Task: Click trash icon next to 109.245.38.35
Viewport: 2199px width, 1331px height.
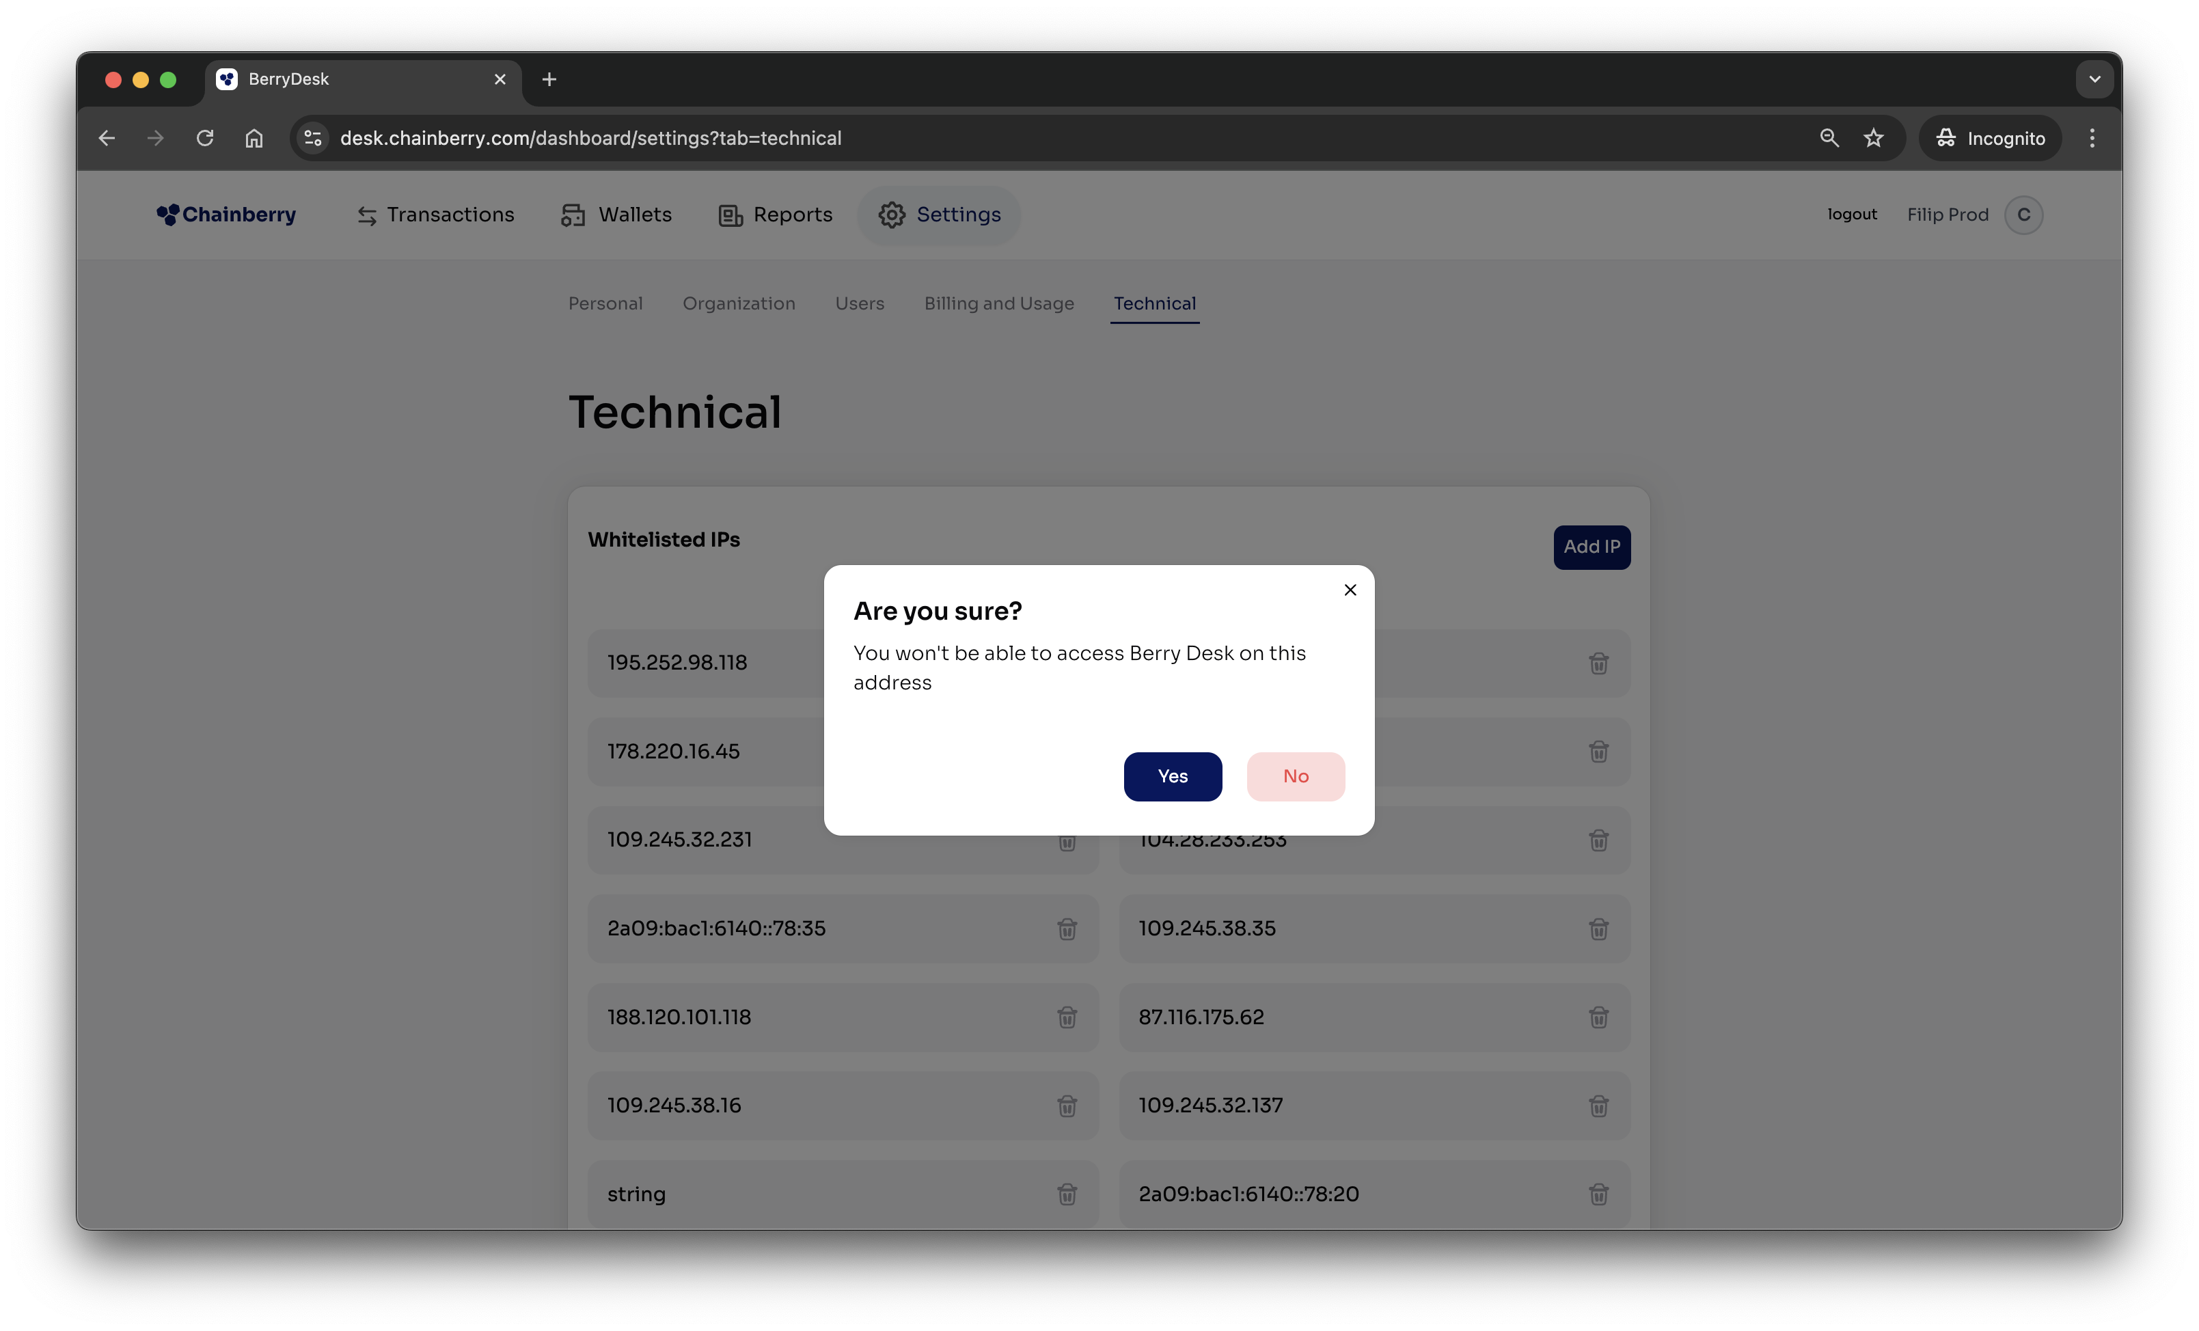Action: pos(1598,929)
